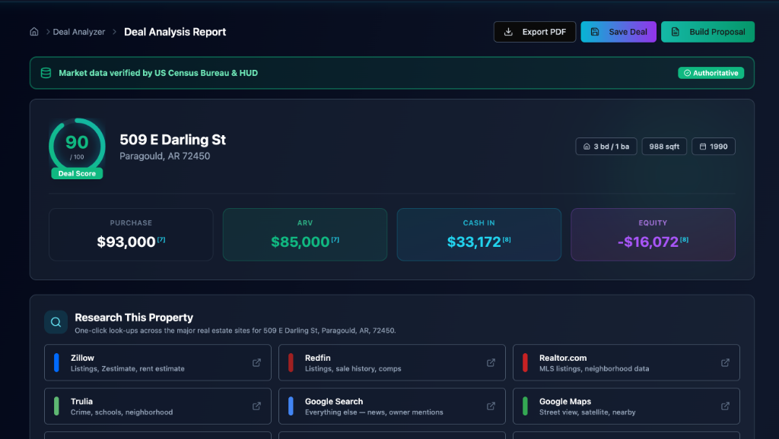Click the blue color bar on Zillow card
779x439 pixels.
pos(56,362)
